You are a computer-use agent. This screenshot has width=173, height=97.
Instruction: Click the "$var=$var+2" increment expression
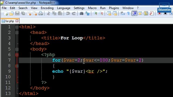(126, 60)
